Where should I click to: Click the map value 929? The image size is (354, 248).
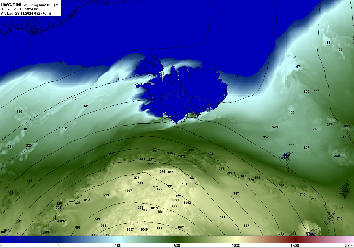pos(106,195)
